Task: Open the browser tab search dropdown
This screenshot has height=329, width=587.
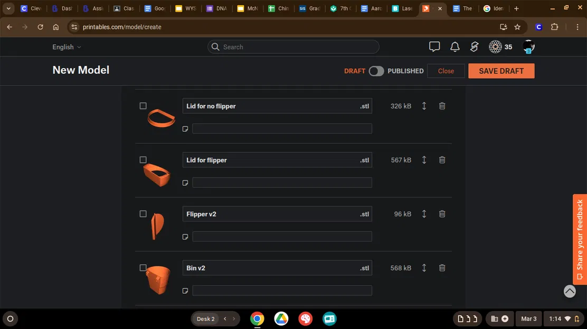Action: (8, 8)
